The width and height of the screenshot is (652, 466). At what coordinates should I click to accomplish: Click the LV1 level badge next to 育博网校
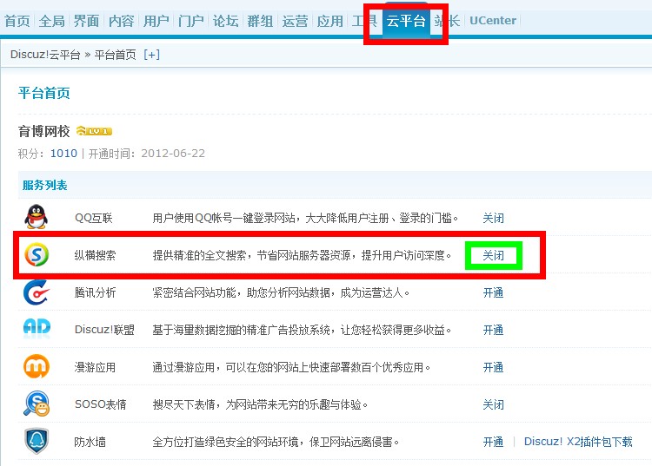[94, 131]
